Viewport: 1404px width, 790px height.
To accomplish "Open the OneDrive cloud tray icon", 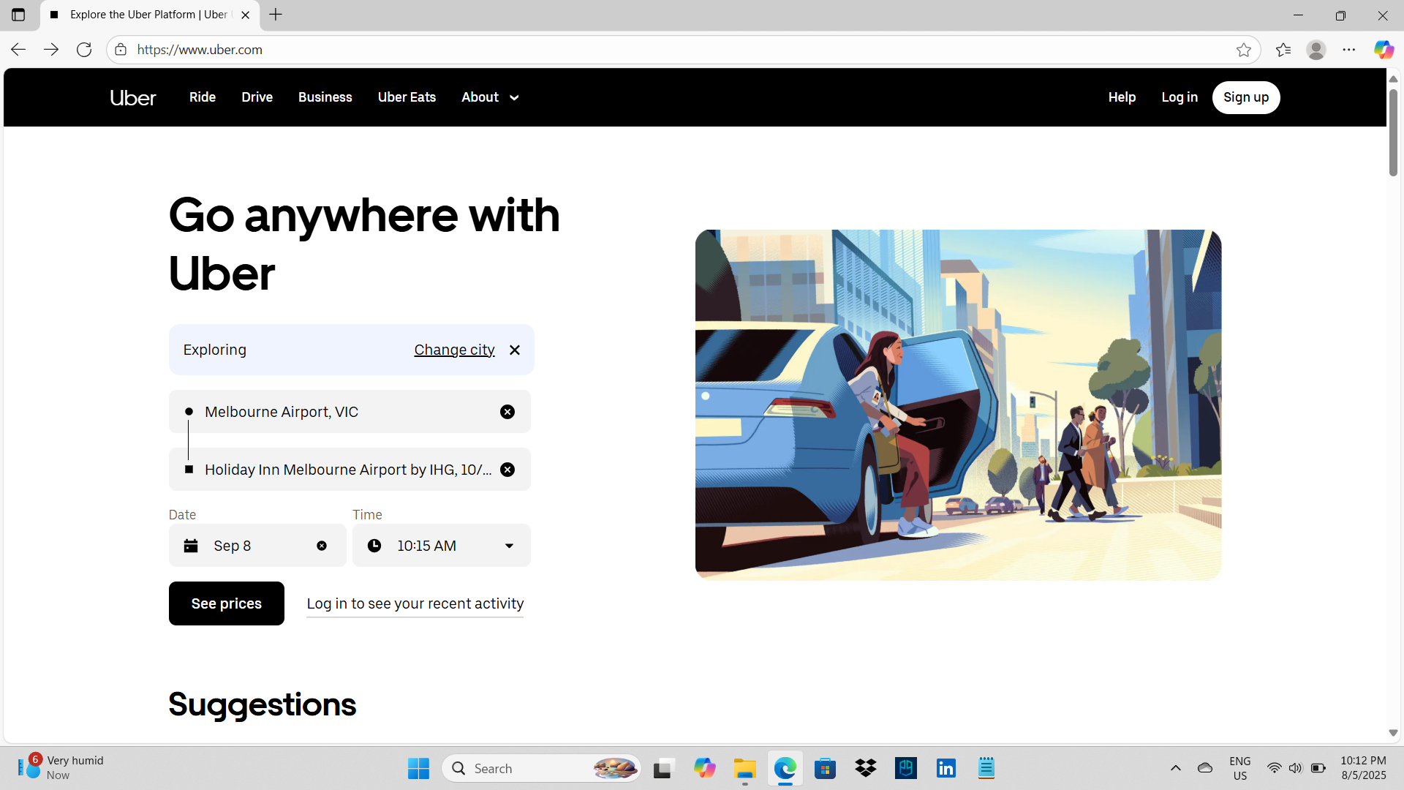I will tap(1205, 769).
